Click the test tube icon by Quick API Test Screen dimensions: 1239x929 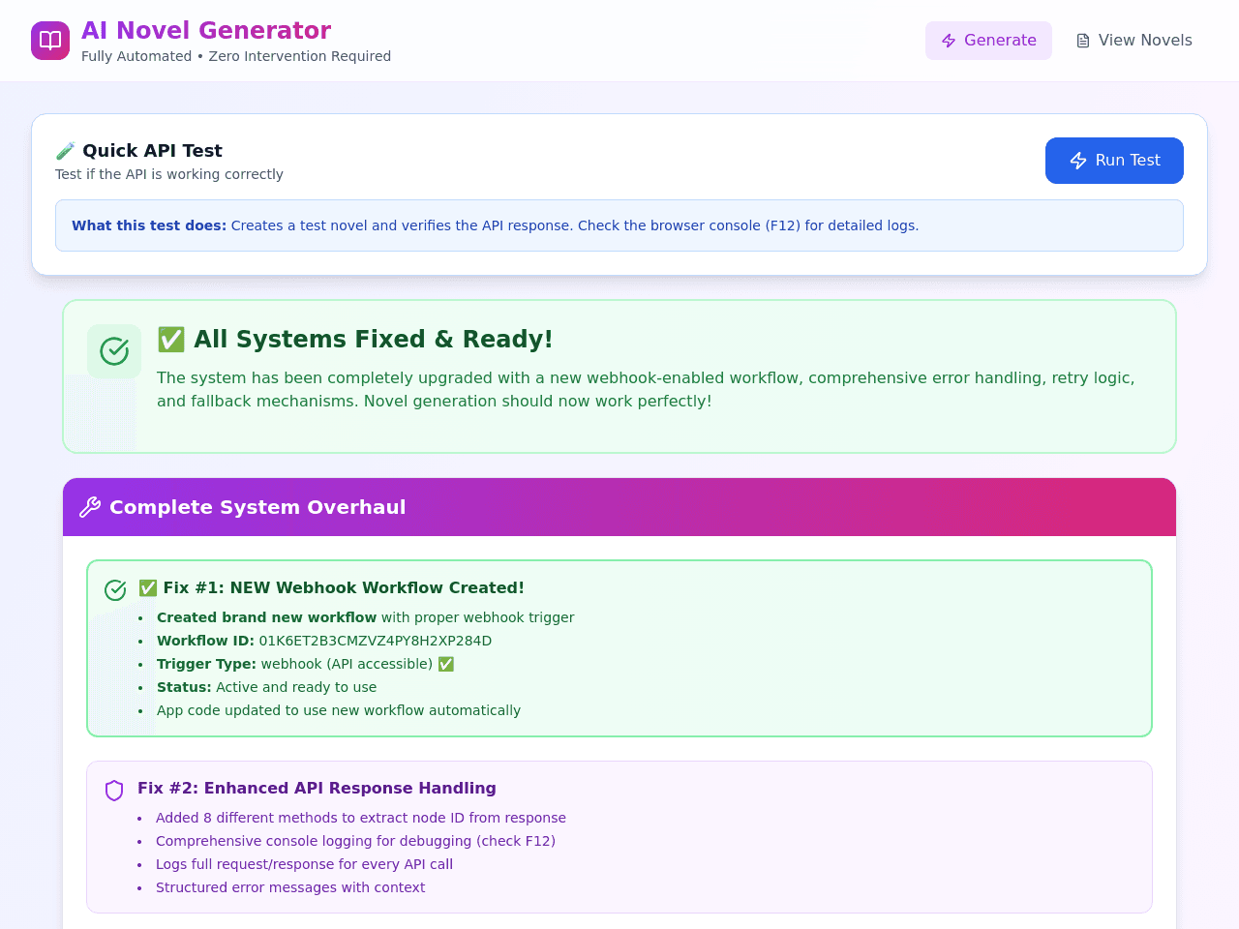point(65,151)
